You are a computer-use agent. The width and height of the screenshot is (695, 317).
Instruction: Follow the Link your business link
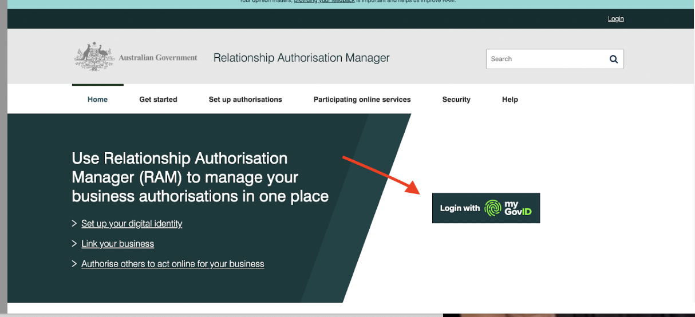click(117, 244)
